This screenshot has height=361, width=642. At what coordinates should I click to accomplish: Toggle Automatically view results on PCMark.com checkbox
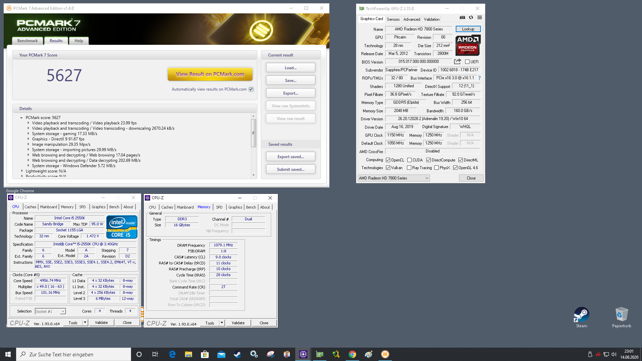251,89
